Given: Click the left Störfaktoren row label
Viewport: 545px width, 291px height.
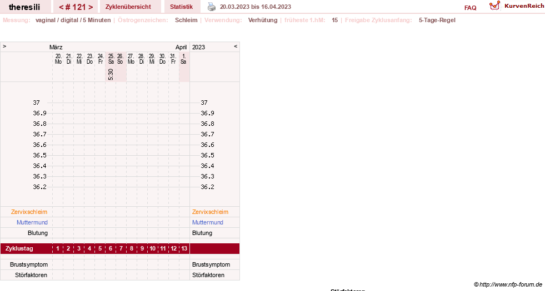Looking at the screenshot, I should pyautogui.click(x=31, y=275).
